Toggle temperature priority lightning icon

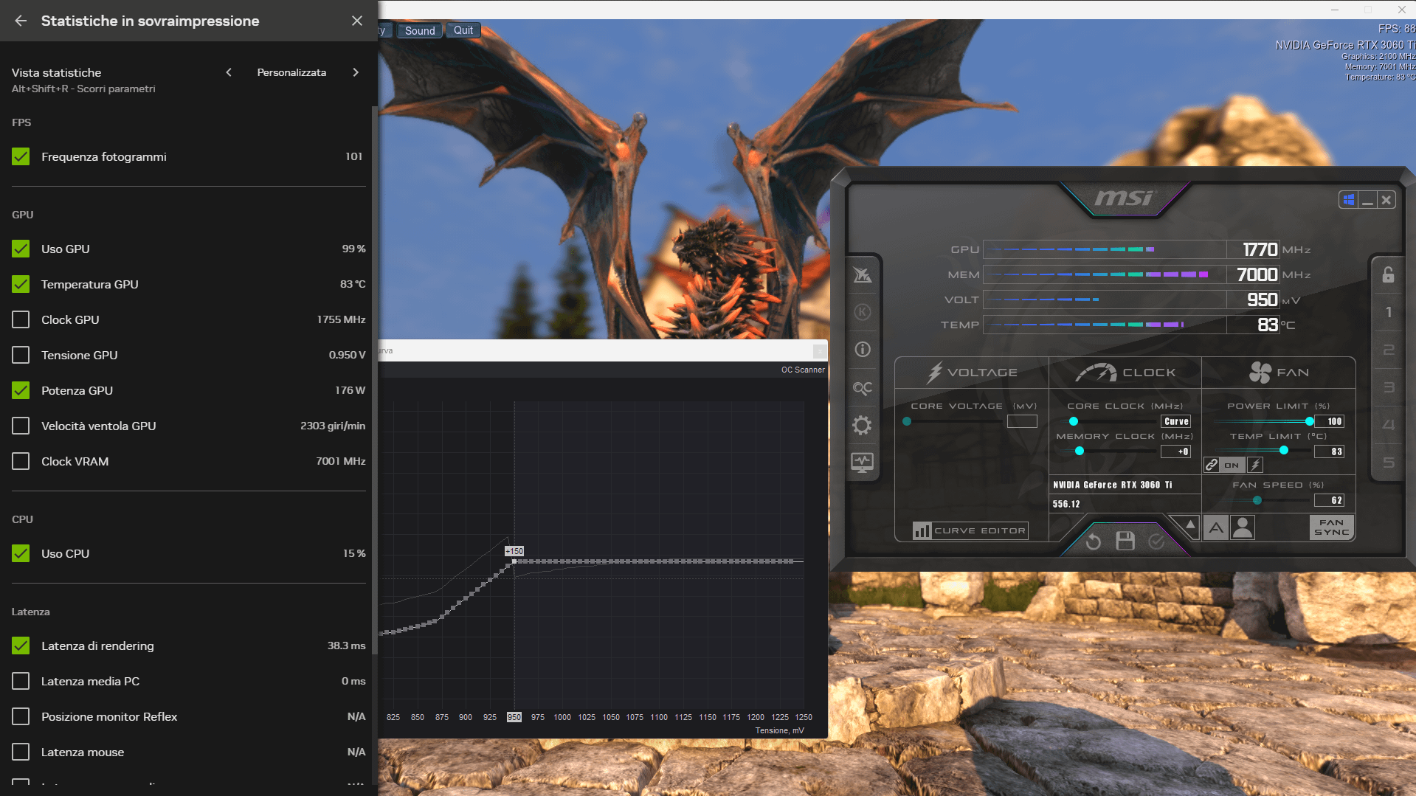(x=1255, y=465)
